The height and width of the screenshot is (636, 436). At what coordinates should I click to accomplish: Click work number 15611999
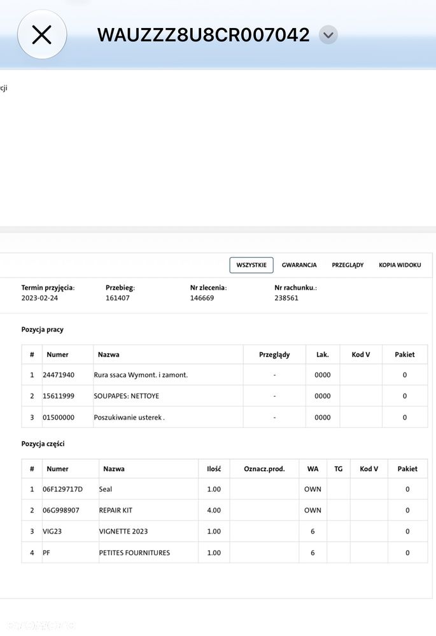[x=59, y=396]
